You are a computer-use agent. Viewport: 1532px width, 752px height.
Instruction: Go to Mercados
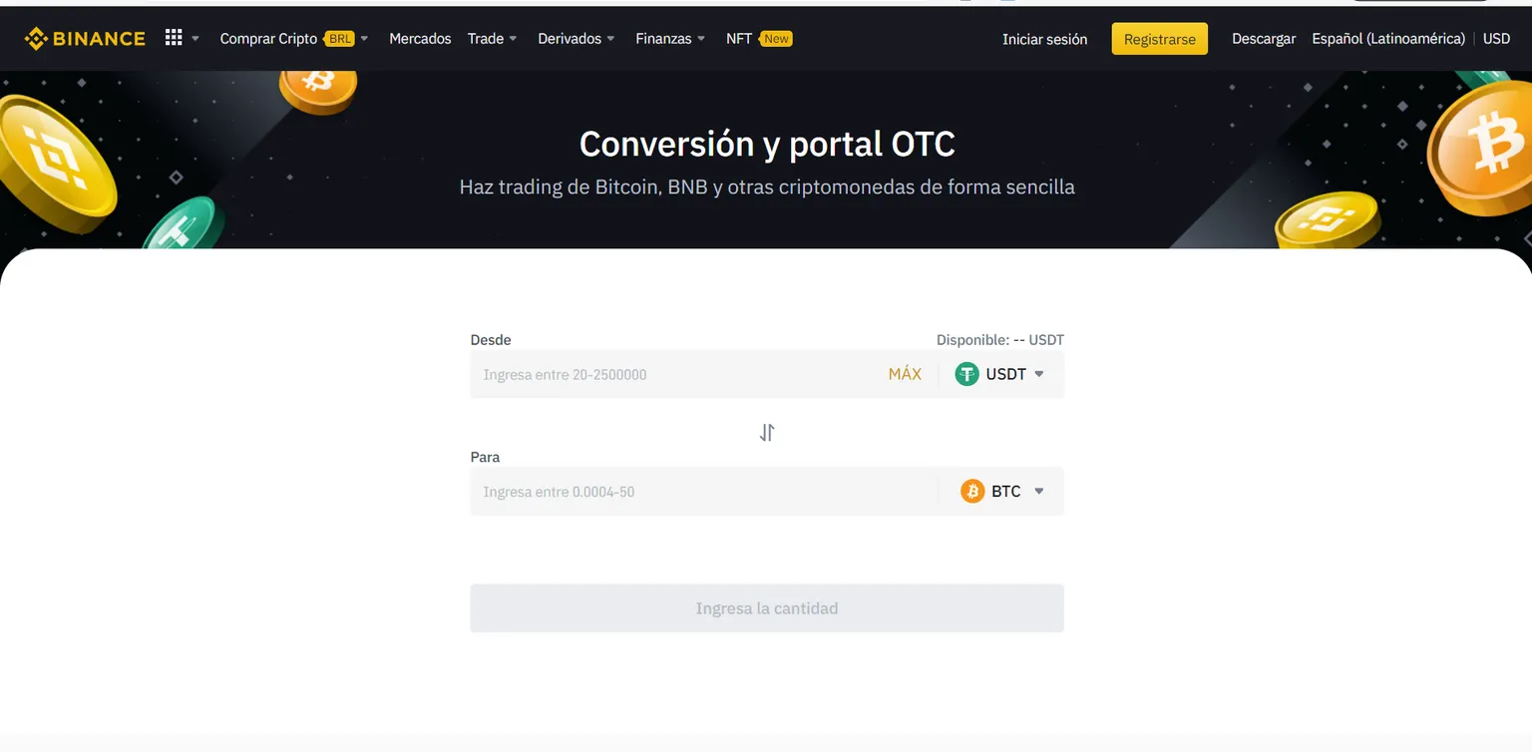pyautogui.click(x=420, y=39)
